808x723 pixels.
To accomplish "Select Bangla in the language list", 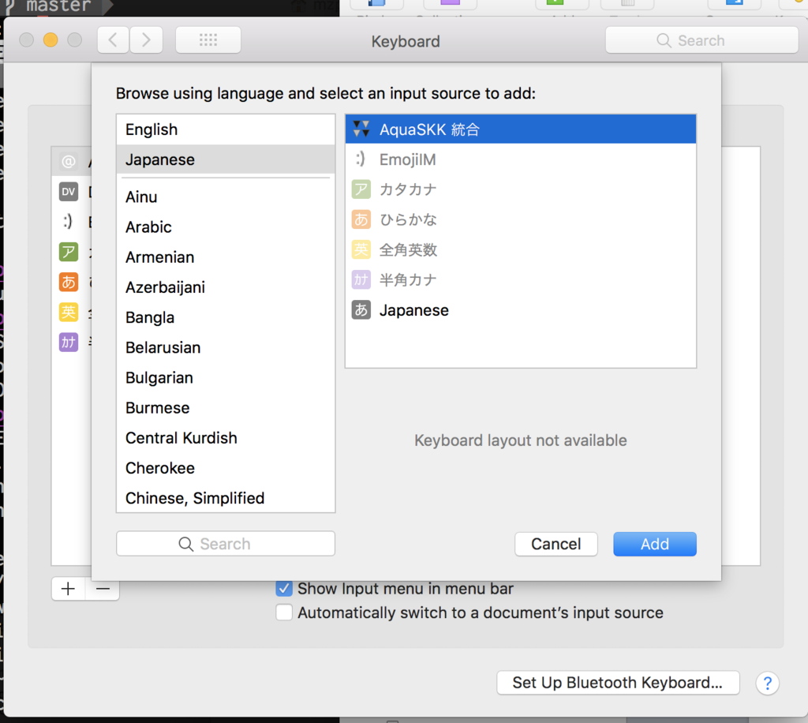I will [226, 317].
